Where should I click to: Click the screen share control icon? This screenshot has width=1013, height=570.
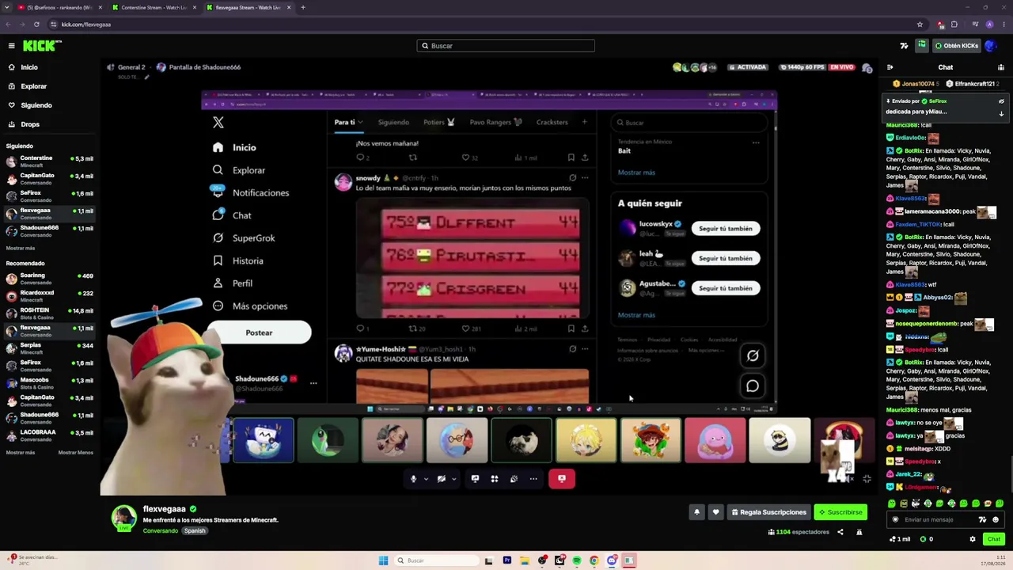[475, 479]
